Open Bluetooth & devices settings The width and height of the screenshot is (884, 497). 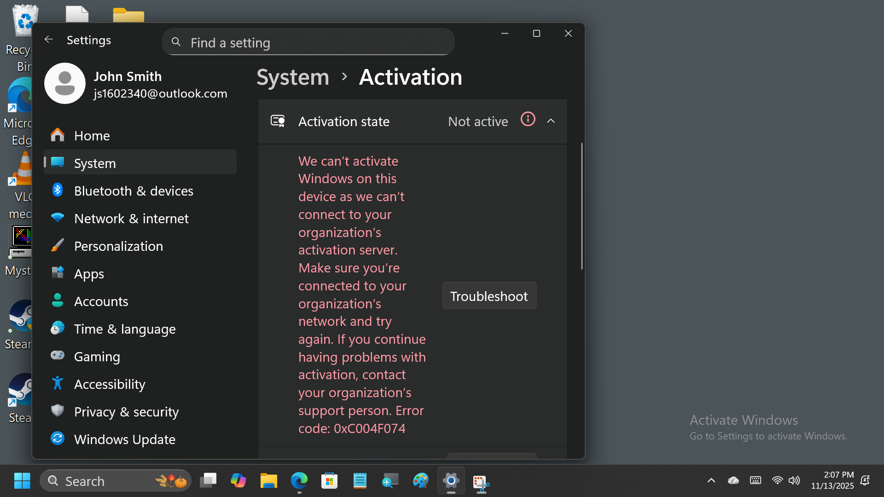pos(134,191)
